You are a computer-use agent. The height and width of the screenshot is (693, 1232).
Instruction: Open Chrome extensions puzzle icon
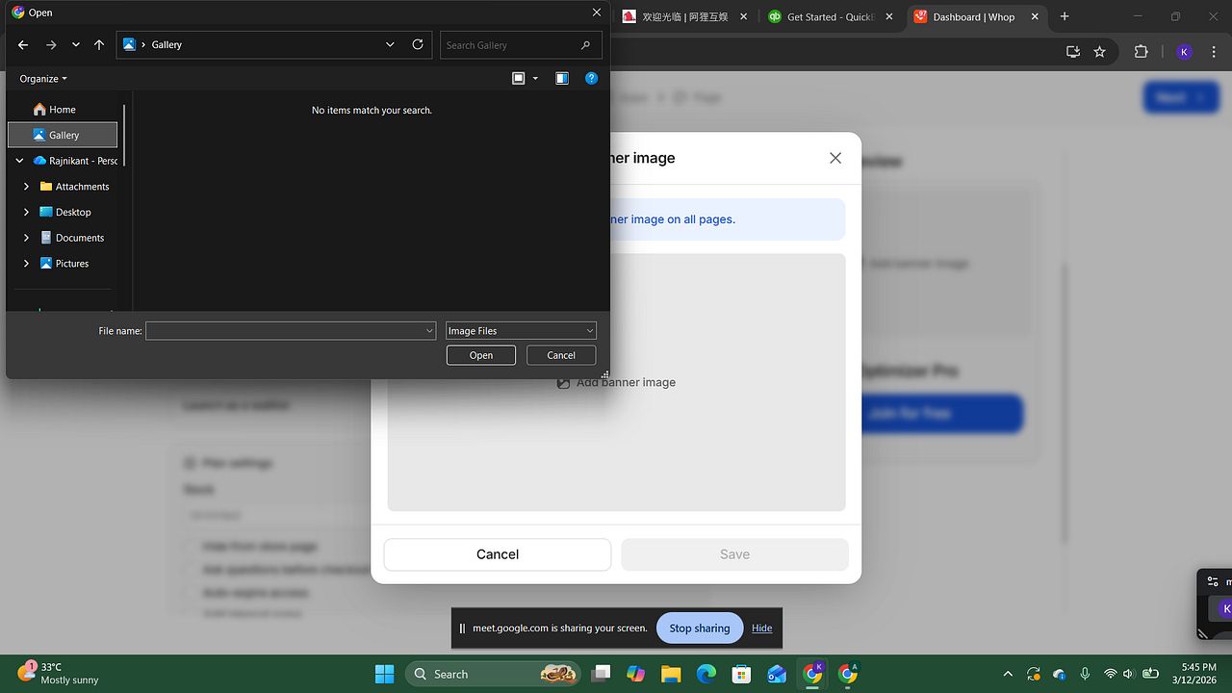pos(1142,52)
